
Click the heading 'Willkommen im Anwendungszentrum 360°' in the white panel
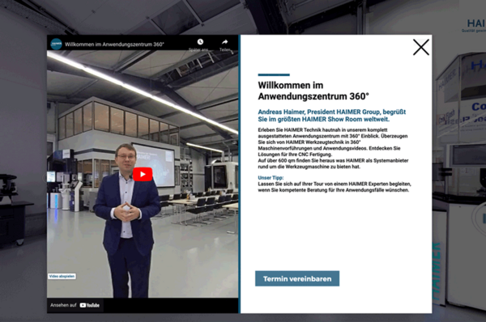(313, 91)
